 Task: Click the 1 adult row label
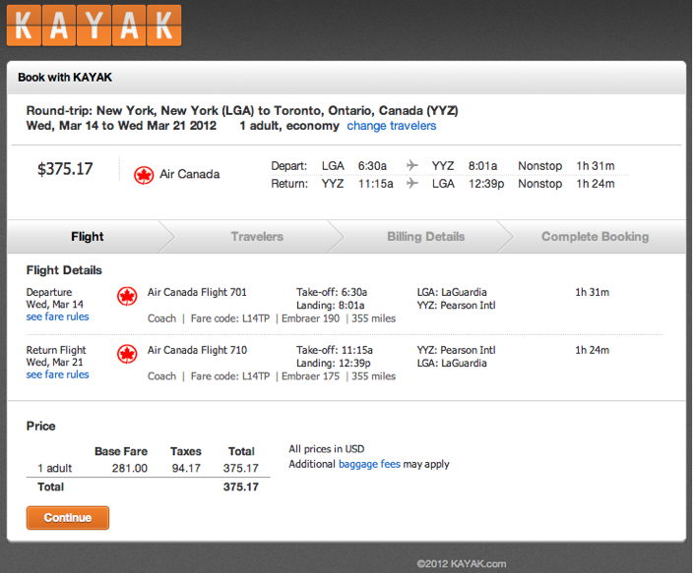pyautogui.click(x=54, y=468)
